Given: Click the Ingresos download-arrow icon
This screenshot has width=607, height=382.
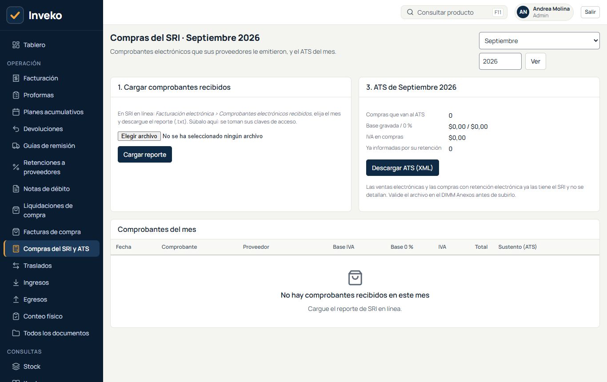Looking at the screenshot, I should click(x=16, y=283).
